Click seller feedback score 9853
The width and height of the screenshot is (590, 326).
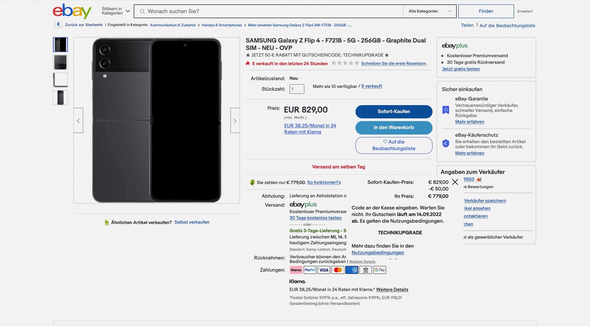click(x=469, y=179)
